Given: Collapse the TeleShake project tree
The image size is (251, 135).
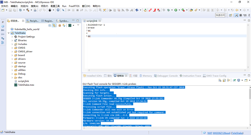Looking at the screenshot, I should tap(9, 33).
